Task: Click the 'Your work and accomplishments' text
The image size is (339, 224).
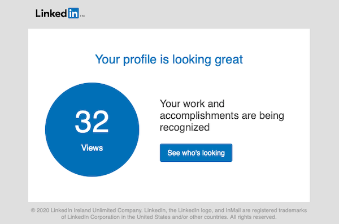Action: click(222, 115)
